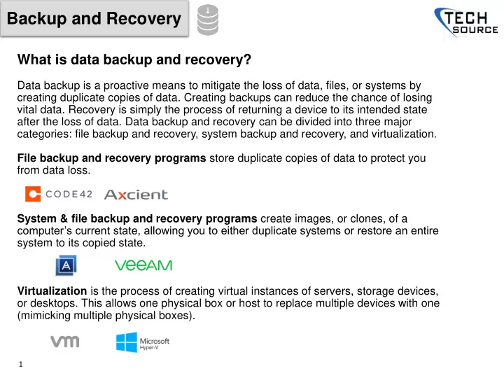
Task: Click the slide page number 1
Action: (21, 364)
